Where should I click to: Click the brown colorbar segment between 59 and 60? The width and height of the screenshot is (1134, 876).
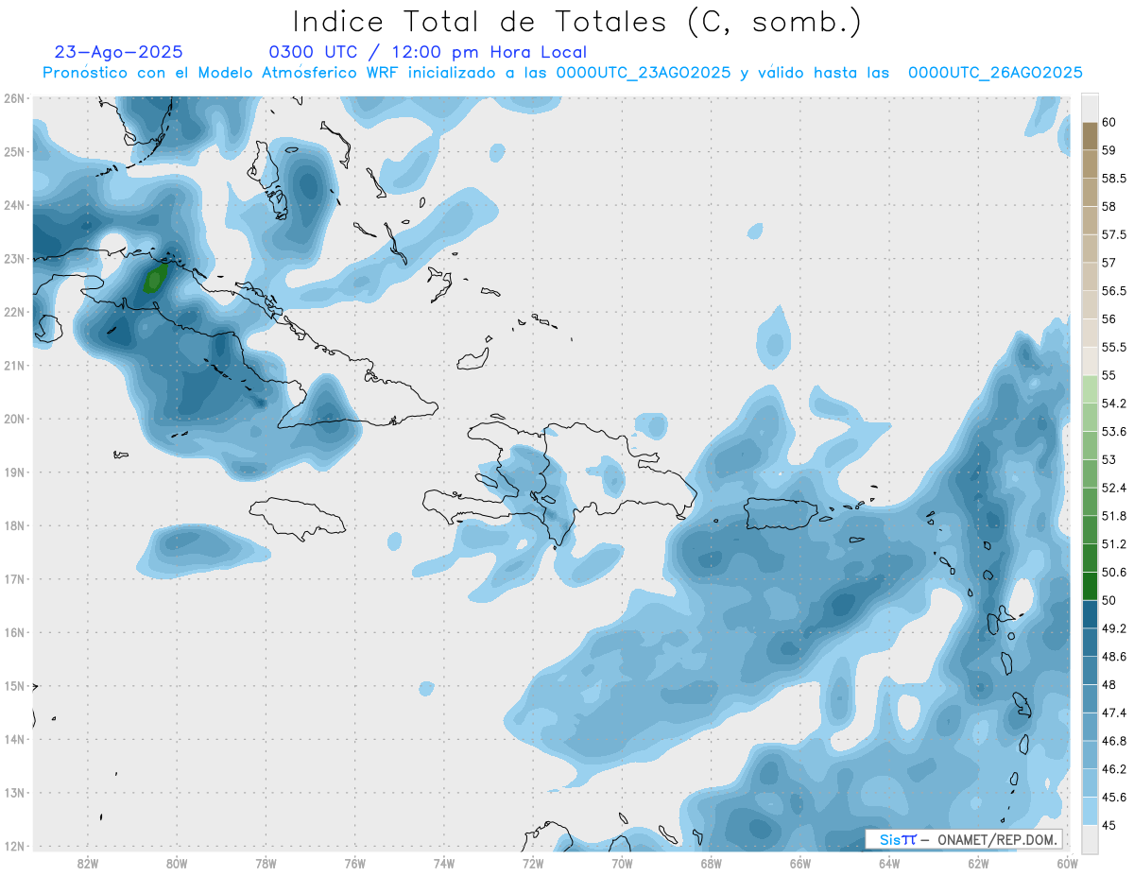coord(1090,136)
